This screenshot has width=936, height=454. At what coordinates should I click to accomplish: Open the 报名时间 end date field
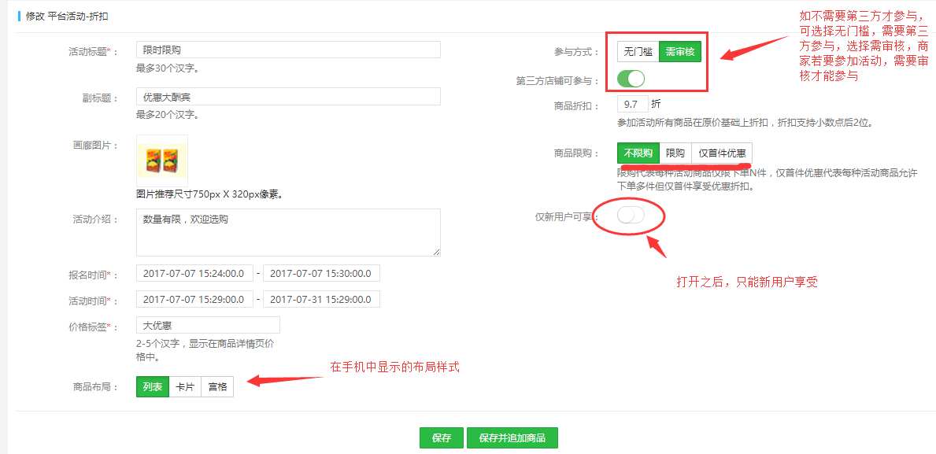(321, 273)
